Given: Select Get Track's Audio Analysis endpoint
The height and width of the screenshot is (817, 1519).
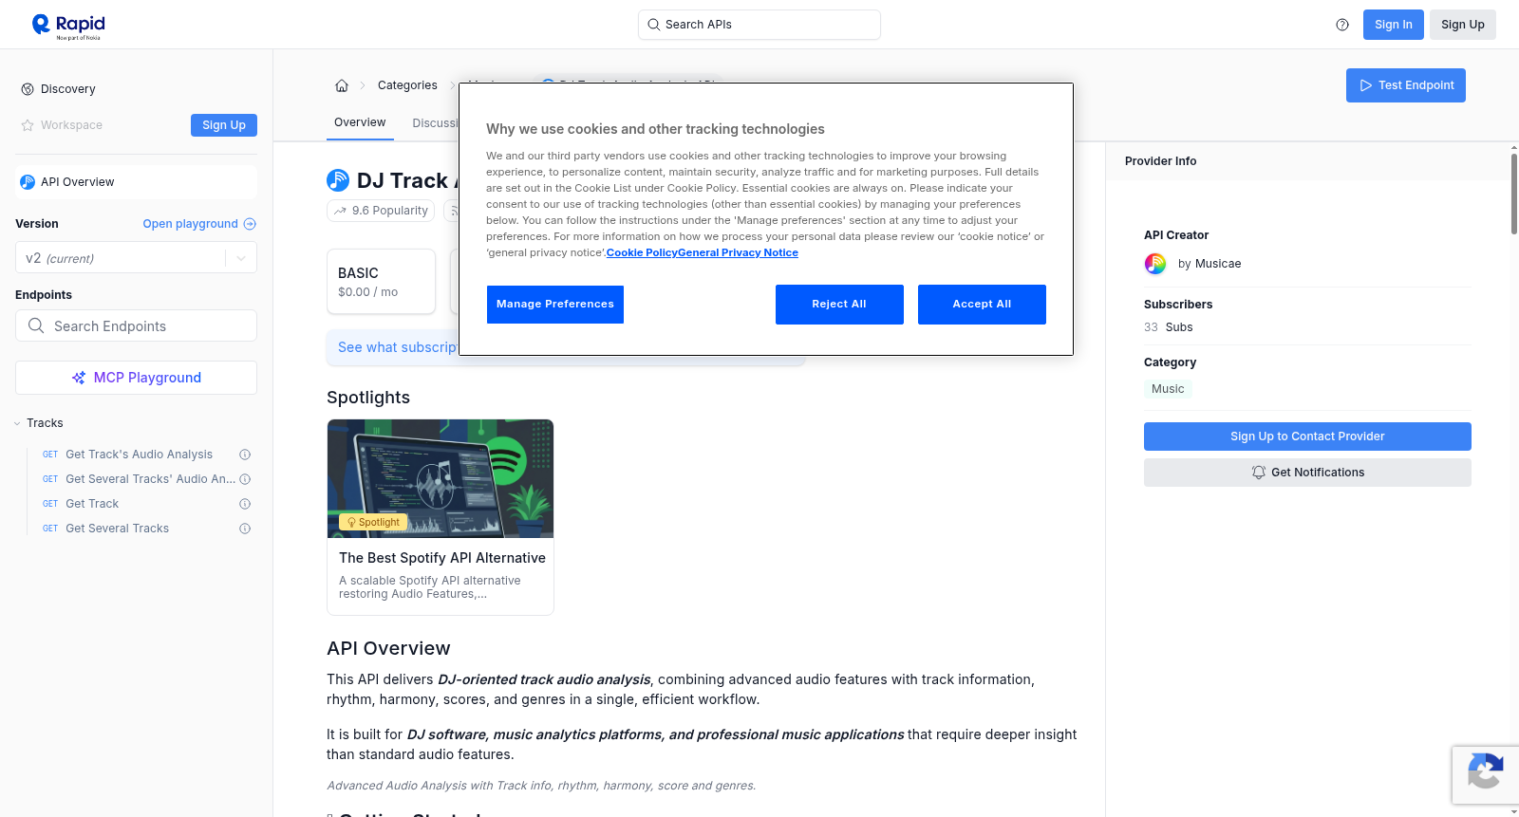Looking at the screenshot, I should click(x=139, y=455).
